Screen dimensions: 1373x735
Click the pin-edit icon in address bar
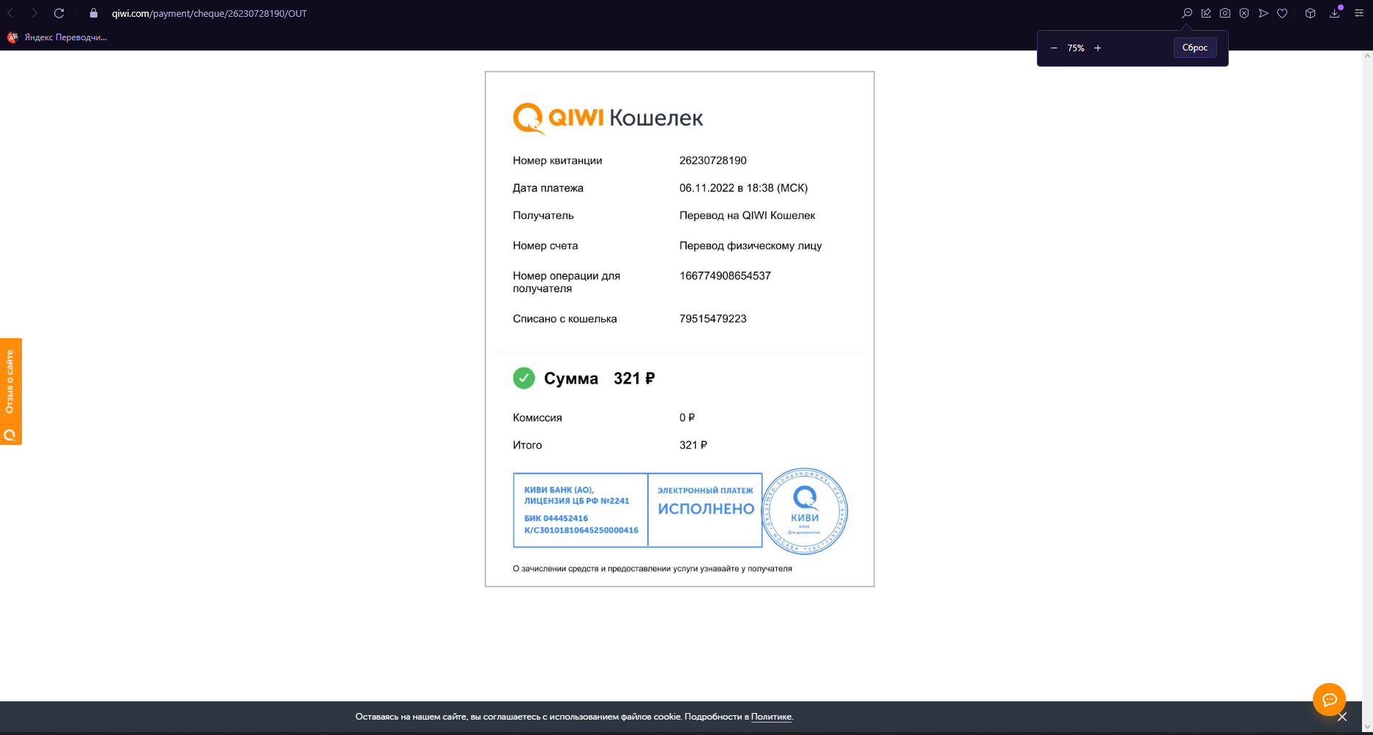coord(1206,13)
